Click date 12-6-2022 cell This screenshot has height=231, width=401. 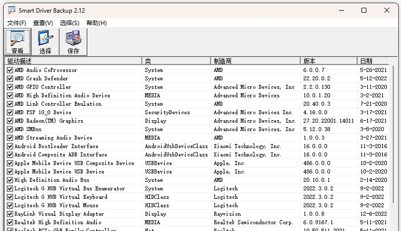374,214
